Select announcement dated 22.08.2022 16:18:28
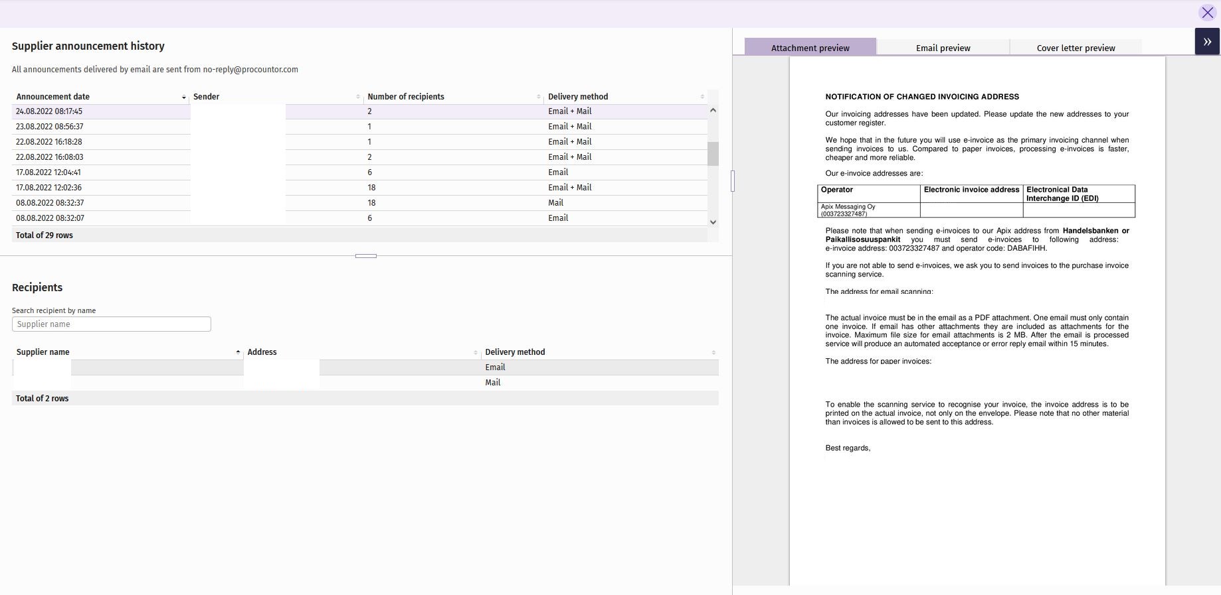Screen dimensions: 1221x595 [x=359, y=142]
